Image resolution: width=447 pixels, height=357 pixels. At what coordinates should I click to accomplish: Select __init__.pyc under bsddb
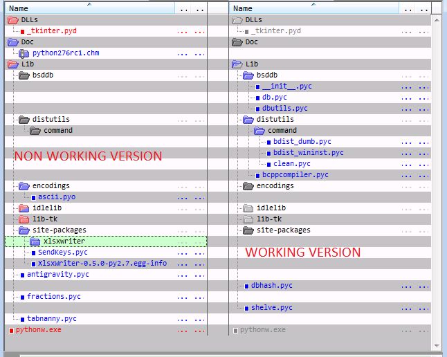click(286, 86)
